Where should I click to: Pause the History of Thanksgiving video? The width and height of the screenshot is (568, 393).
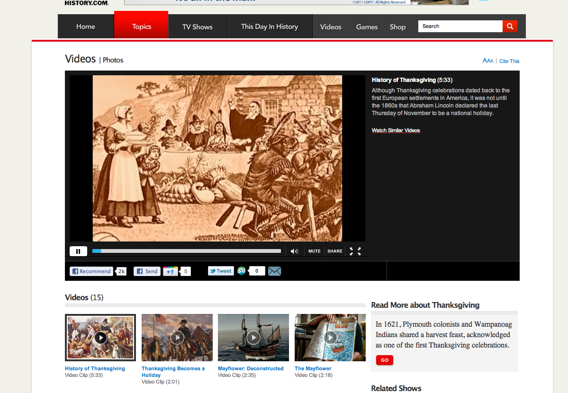78,251
